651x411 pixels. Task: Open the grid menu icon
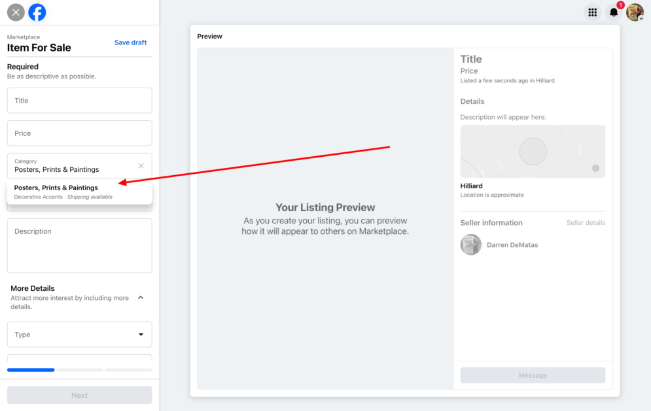point(593,12)
